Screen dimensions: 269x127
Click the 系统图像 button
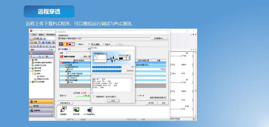tap(159, 38)
